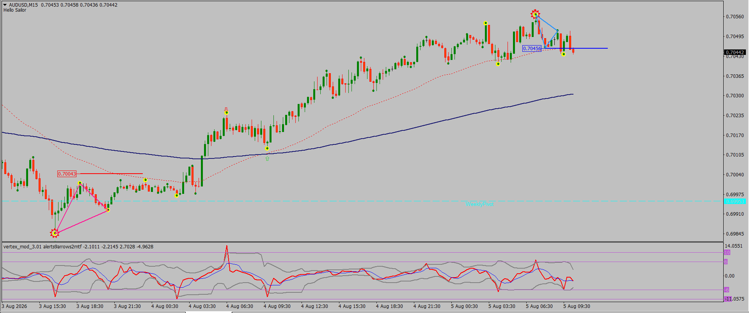Select the WeeklyPivot line label
Viewport: 749px width, 313px height.
pyautogui.click(x=479, y=204)
